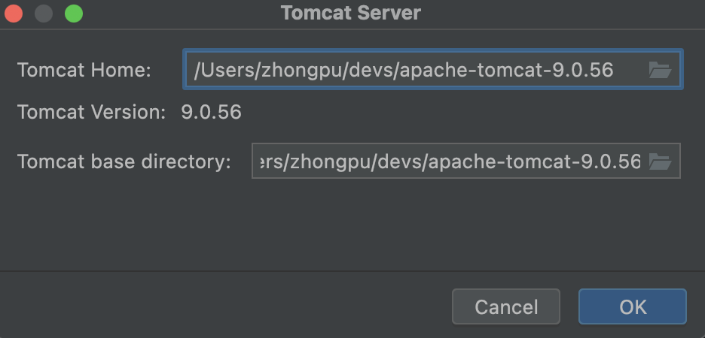
Task: Click "apache-tomcat-9.0.56" in the base directory field
Action: click(x=534, y=161)
